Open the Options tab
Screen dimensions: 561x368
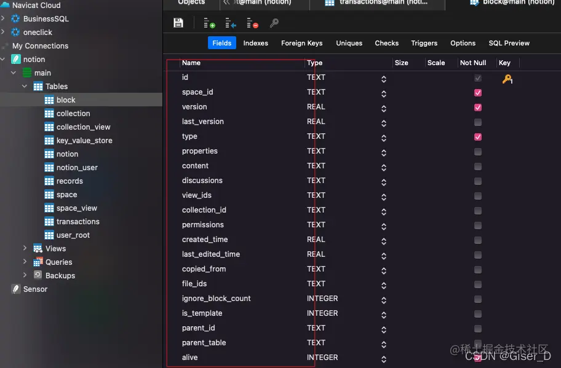[x=463, y=43]
